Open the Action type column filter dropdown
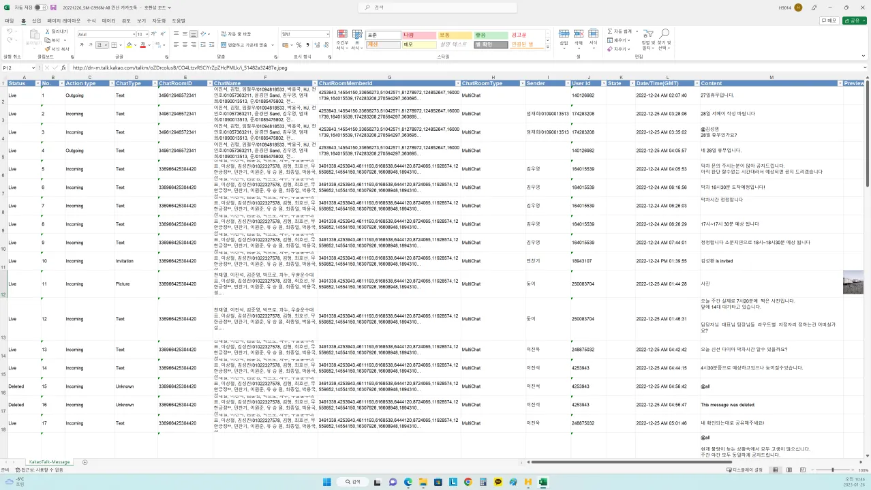This screenshot has height=490, width=871. tap(111, 83)
